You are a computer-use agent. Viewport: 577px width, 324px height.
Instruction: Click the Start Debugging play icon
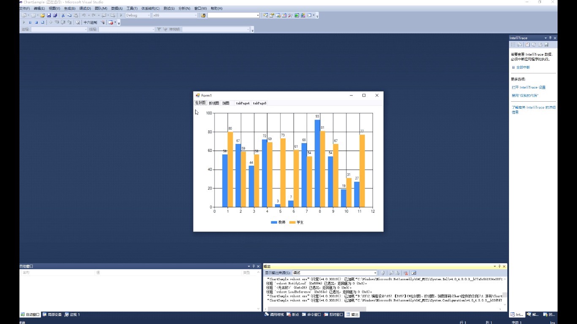click(121, 15)
